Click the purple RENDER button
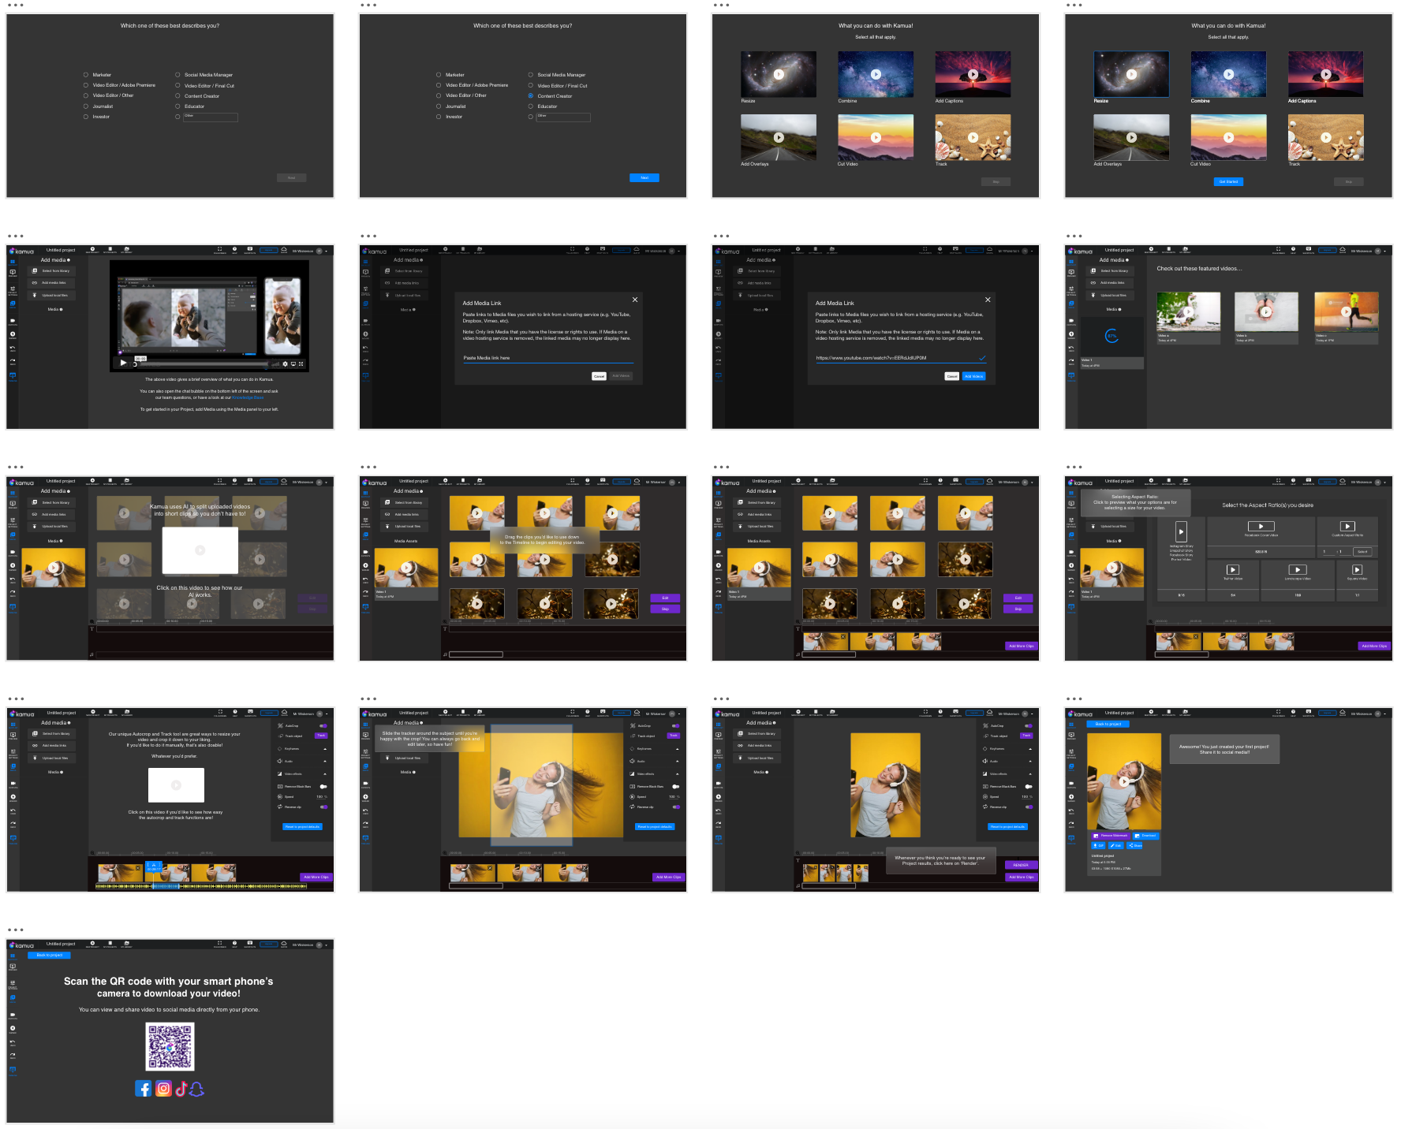 click(x=1021, y=865)
